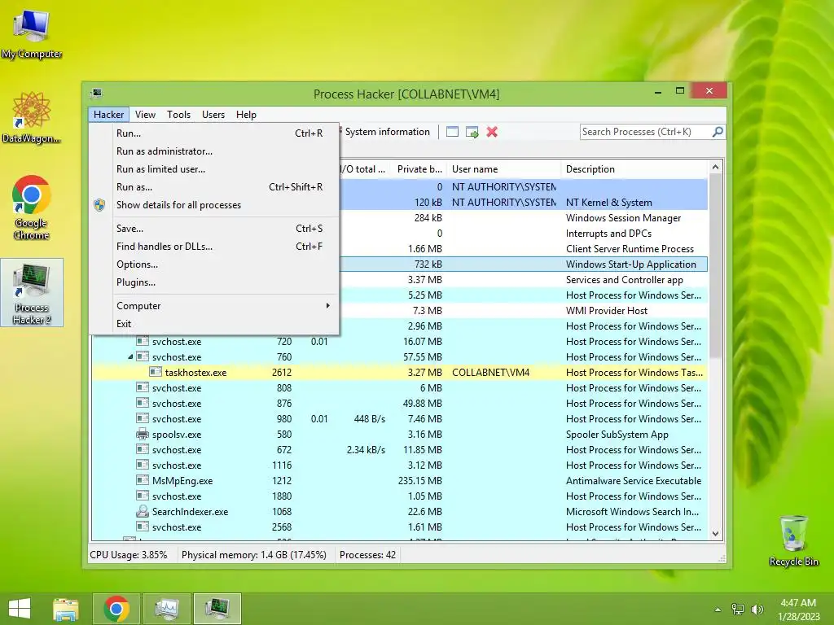Click the volume icon in system tray
Image resolution: width=834 pixels, height=625 pixels.
[757, 609]
